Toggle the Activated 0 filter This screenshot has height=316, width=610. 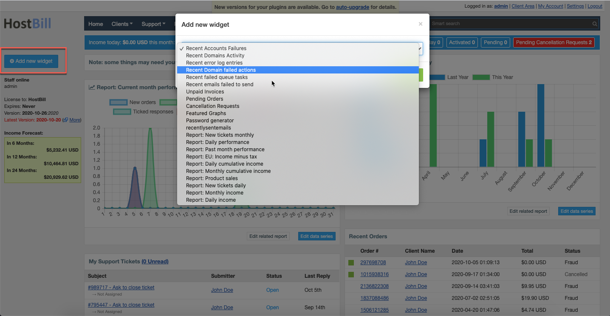pos(462,42)
